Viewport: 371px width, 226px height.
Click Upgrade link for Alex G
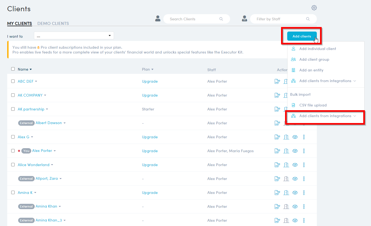pos(150,137)
